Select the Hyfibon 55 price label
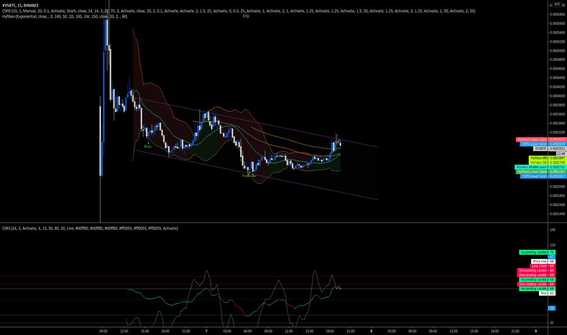 click(x=547, y=163)
